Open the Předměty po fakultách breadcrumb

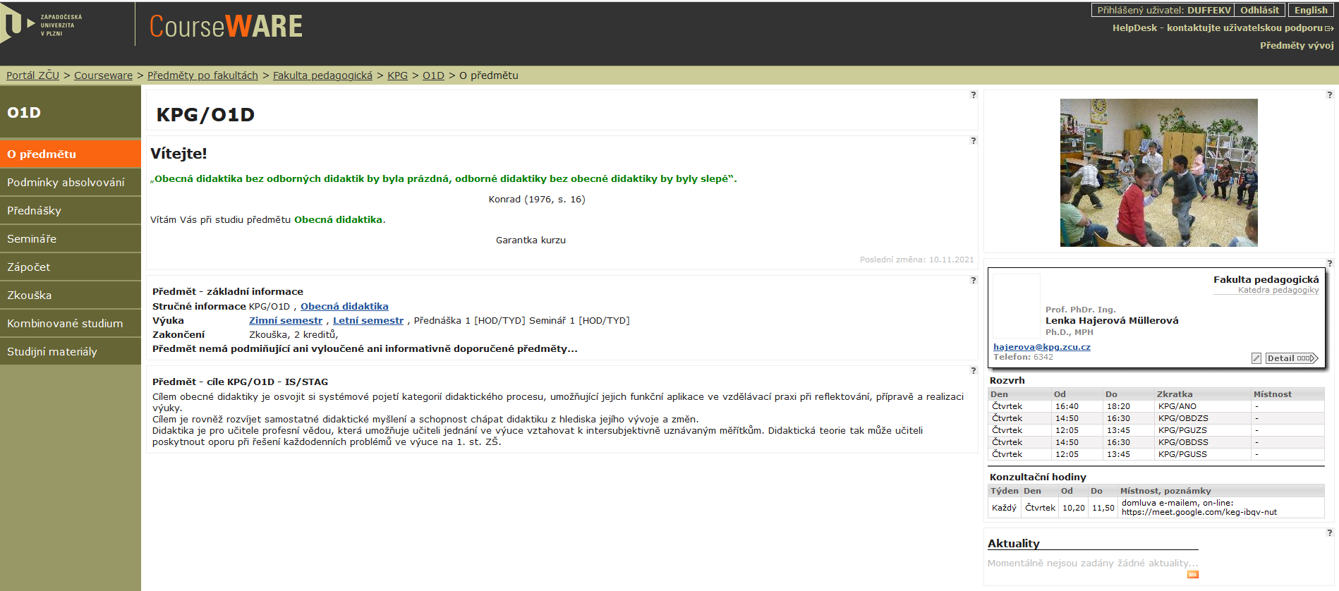tap(202, 75)
